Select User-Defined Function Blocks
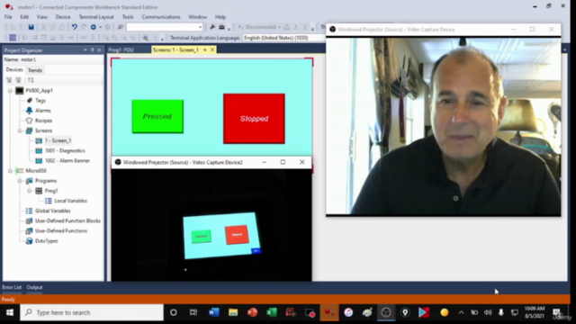 click(67, 220)
